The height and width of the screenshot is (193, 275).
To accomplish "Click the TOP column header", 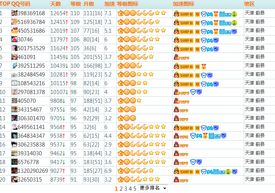I will coord(5,4).
